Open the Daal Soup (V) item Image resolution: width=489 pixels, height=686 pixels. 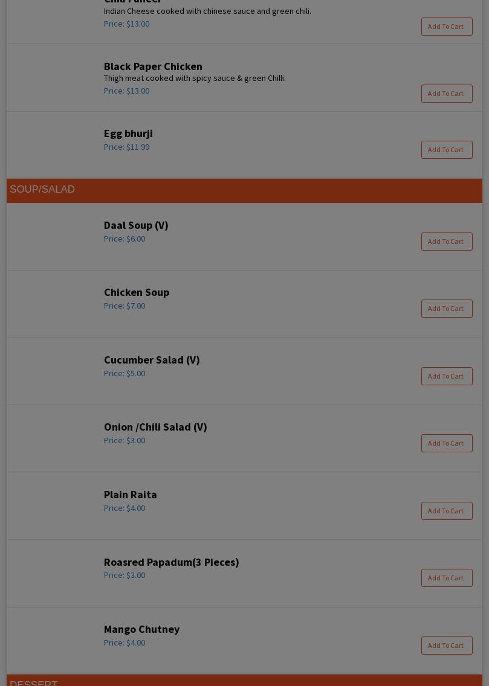click(136, 225)
